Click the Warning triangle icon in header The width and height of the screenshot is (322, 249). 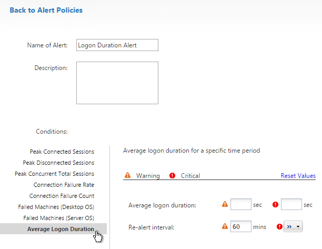click(x=127, y=175)
